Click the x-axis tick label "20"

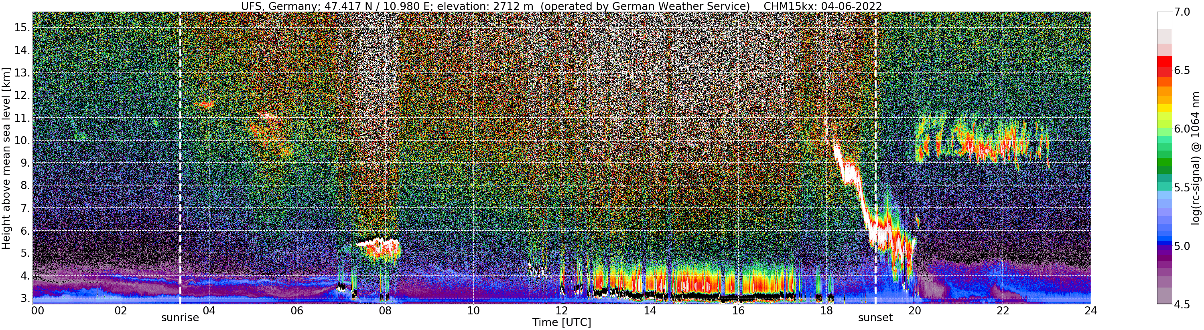click(915, 311)
